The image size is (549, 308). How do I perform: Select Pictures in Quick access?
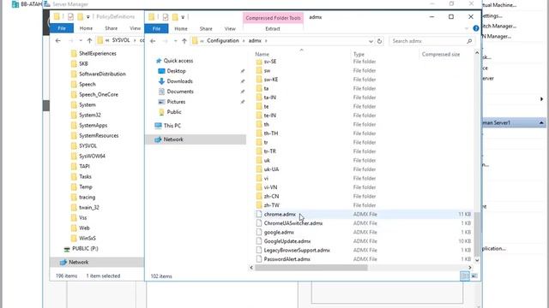176,102
